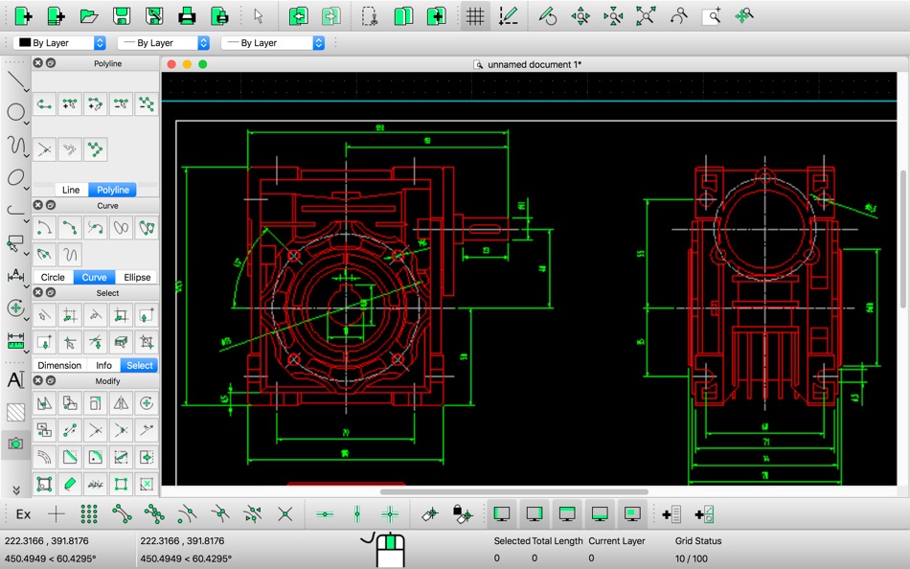
Task: Click the Save floppy disk icon
Action: (x=122, y=15)
